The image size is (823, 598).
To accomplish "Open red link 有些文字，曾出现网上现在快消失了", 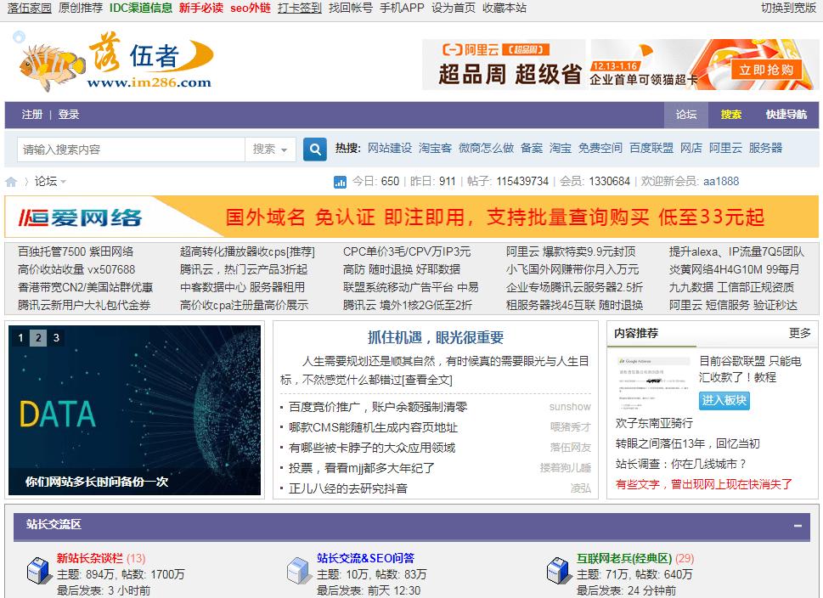I will 704,484.
